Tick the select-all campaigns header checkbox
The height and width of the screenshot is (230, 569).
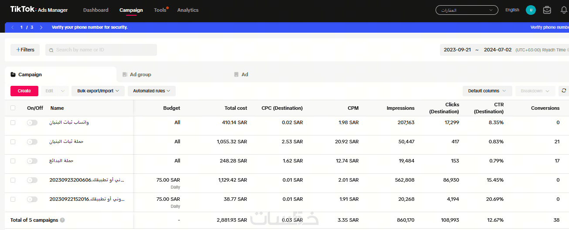pyautogui.click(x=13, y=108)
